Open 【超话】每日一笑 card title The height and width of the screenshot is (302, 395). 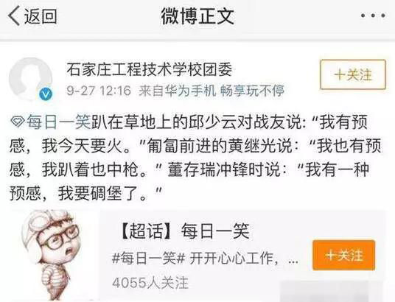[184, 231]
